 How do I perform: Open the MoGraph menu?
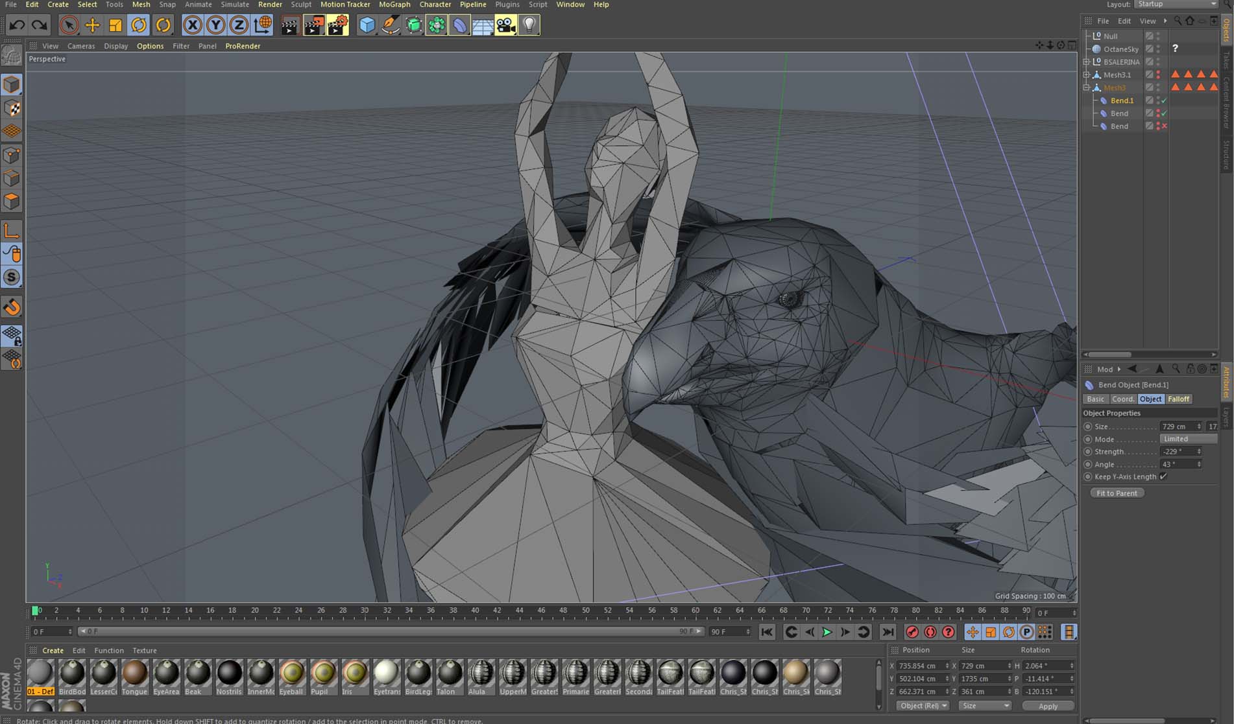coord(394,5)
